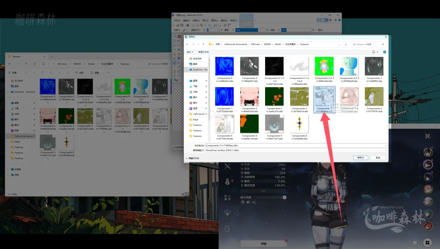Go up one level in File Explorer window

[x=26, y=64]
